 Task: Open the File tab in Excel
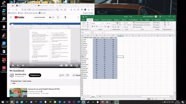point(83,20)
